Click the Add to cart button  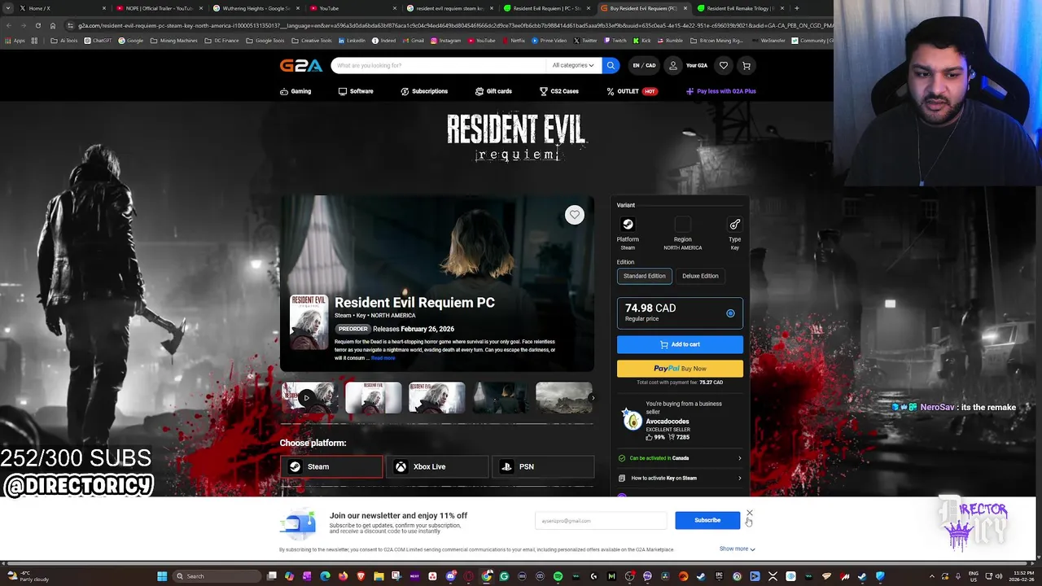click(680, 344)
